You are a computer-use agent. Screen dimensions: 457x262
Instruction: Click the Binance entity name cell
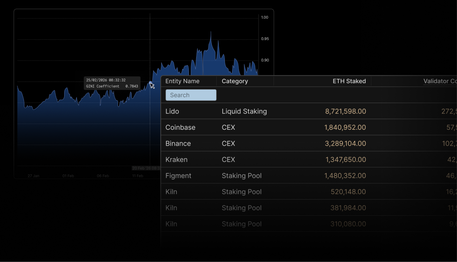coord(178,144)
